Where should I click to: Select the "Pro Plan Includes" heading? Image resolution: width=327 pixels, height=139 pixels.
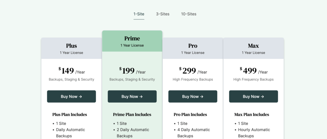point(190,114)
